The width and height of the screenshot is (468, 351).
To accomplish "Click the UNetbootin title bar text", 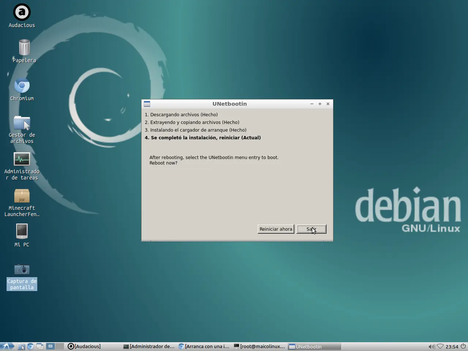I will pyautogui.click(x=230, y=104).
